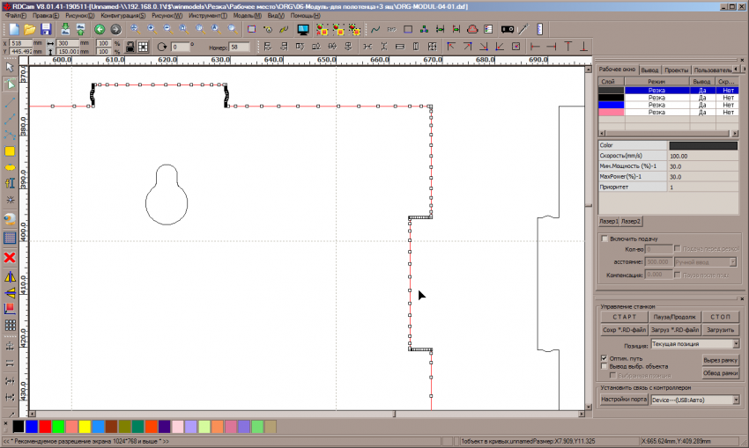Click the green Undo arrow icon
Screen dimensions: 749x448
(x=100, y=29)
